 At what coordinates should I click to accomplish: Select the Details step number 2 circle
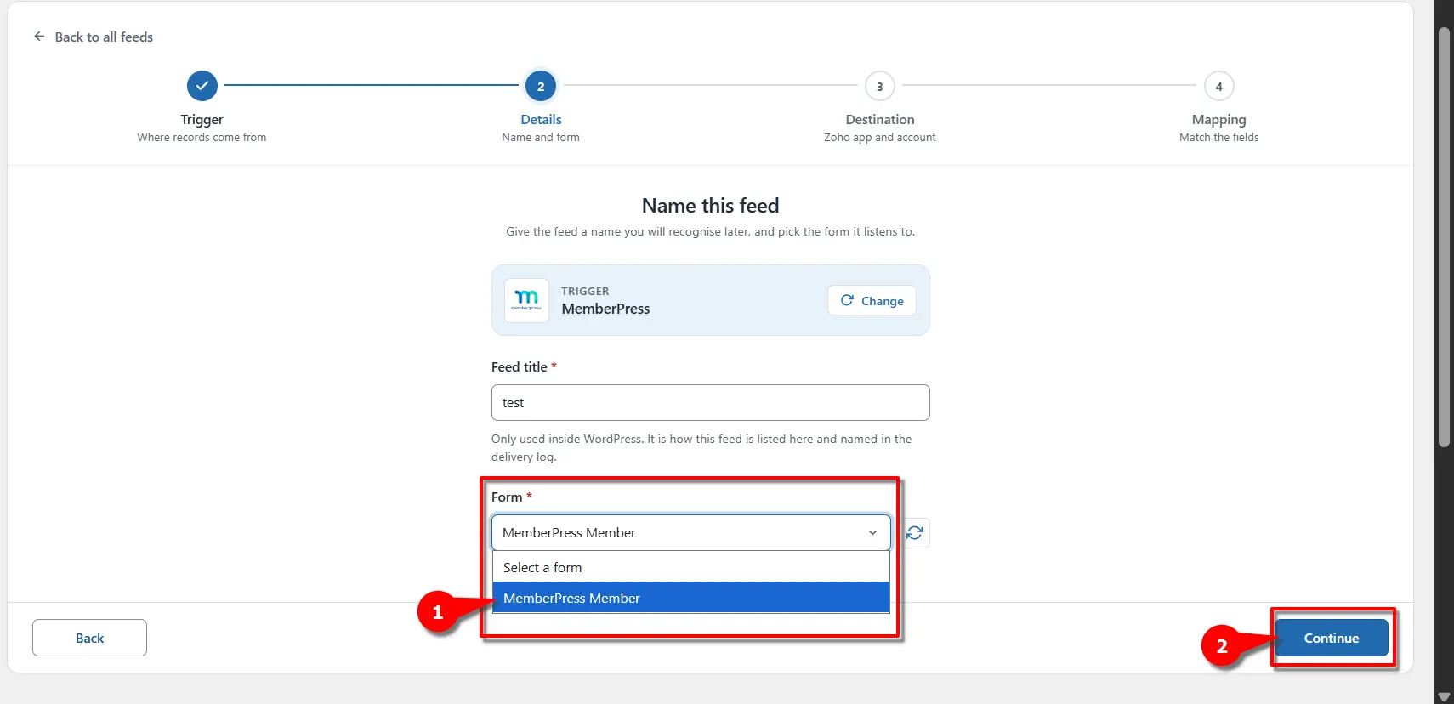coord(541,86)
